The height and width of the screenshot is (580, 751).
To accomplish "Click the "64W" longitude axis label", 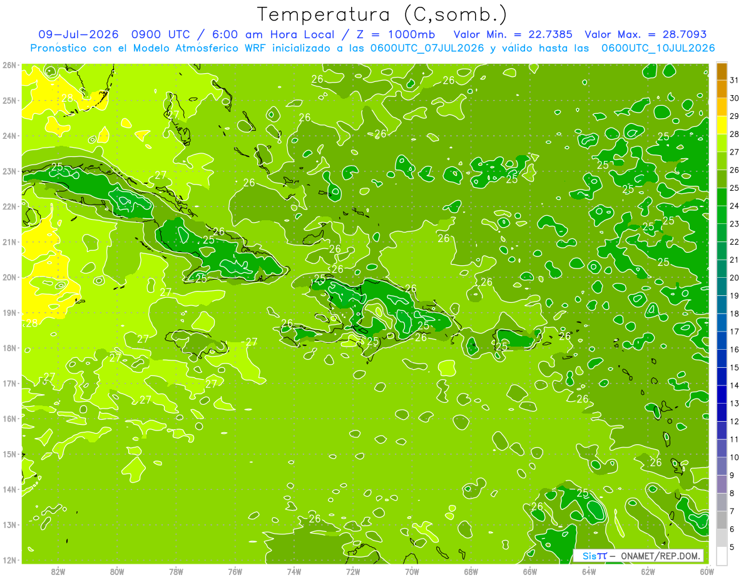I will click(x=589, y=571).
